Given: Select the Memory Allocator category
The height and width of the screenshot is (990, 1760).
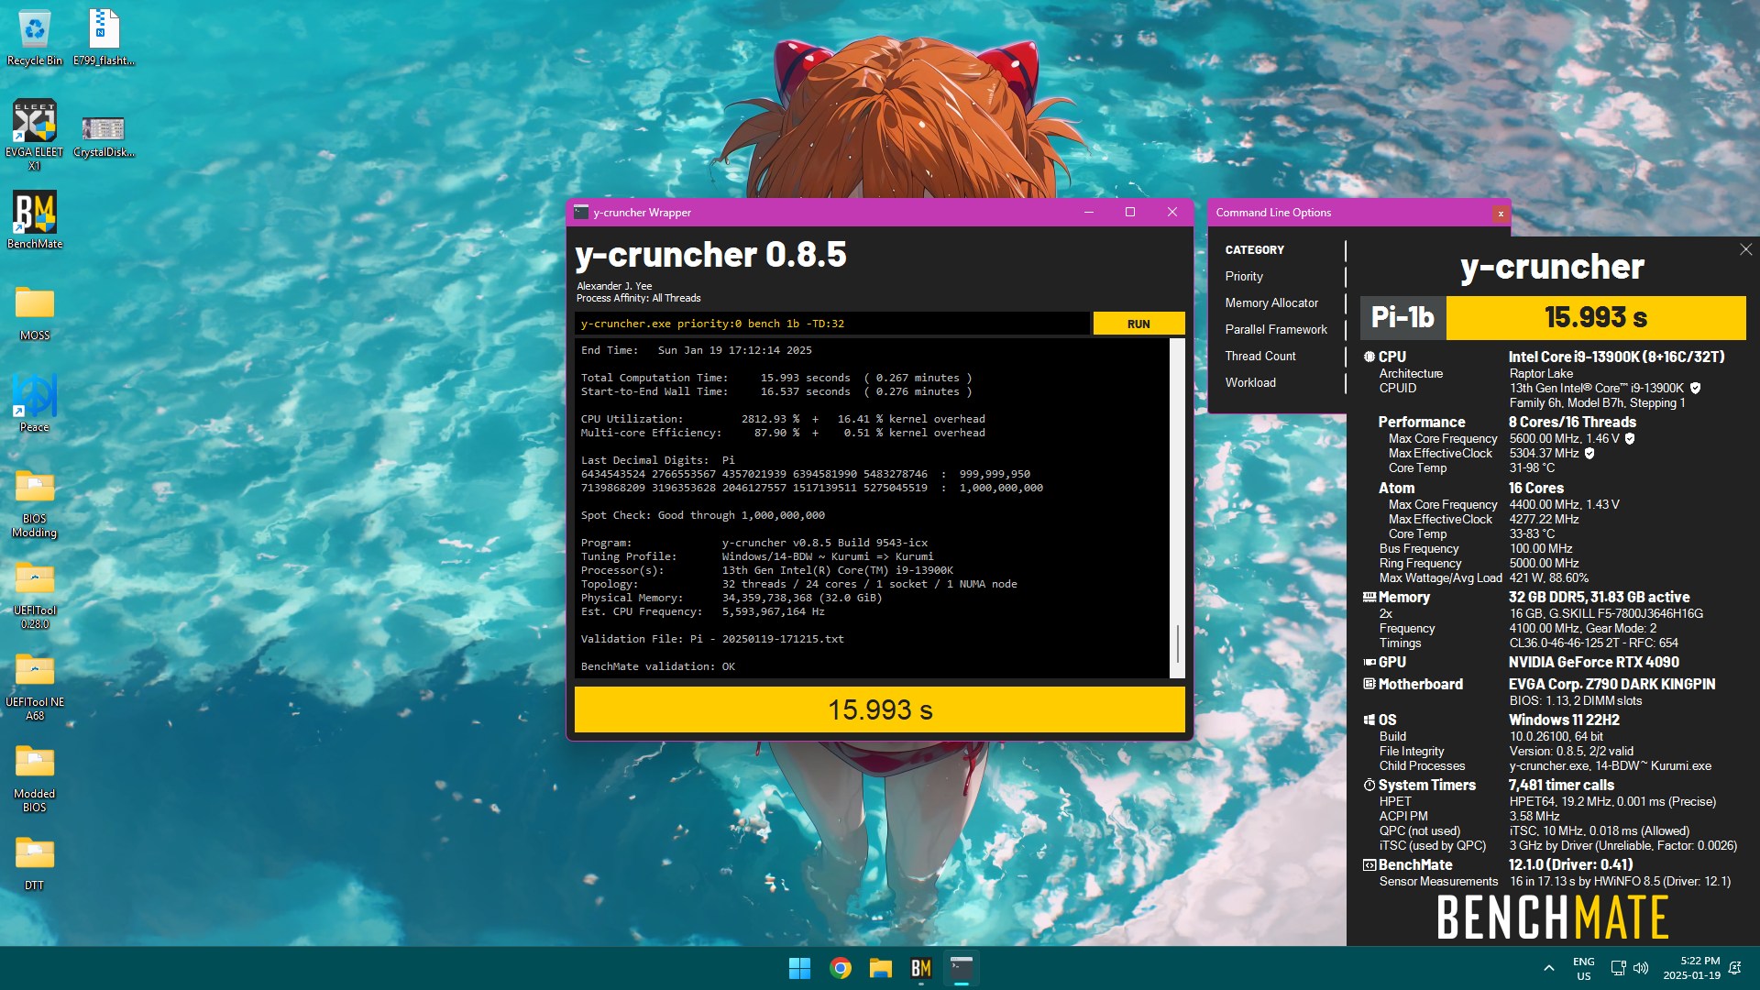Looking at the screenshot, I should tap(1271, 302).
